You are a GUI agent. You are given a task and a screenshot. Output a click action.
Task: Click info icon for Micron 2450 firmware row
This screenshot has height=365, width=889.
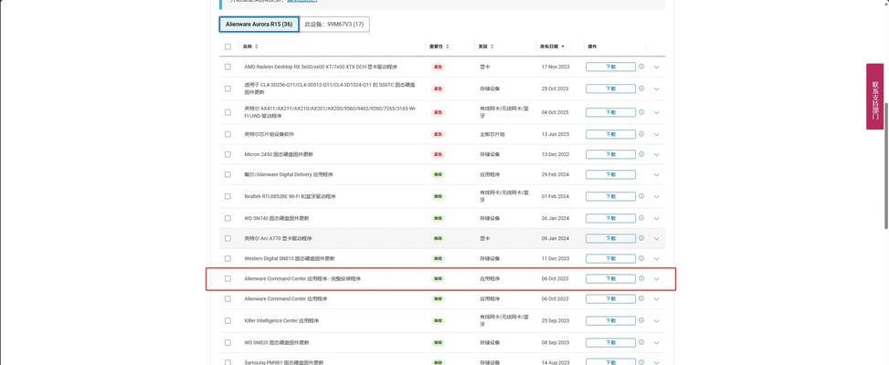641,154
